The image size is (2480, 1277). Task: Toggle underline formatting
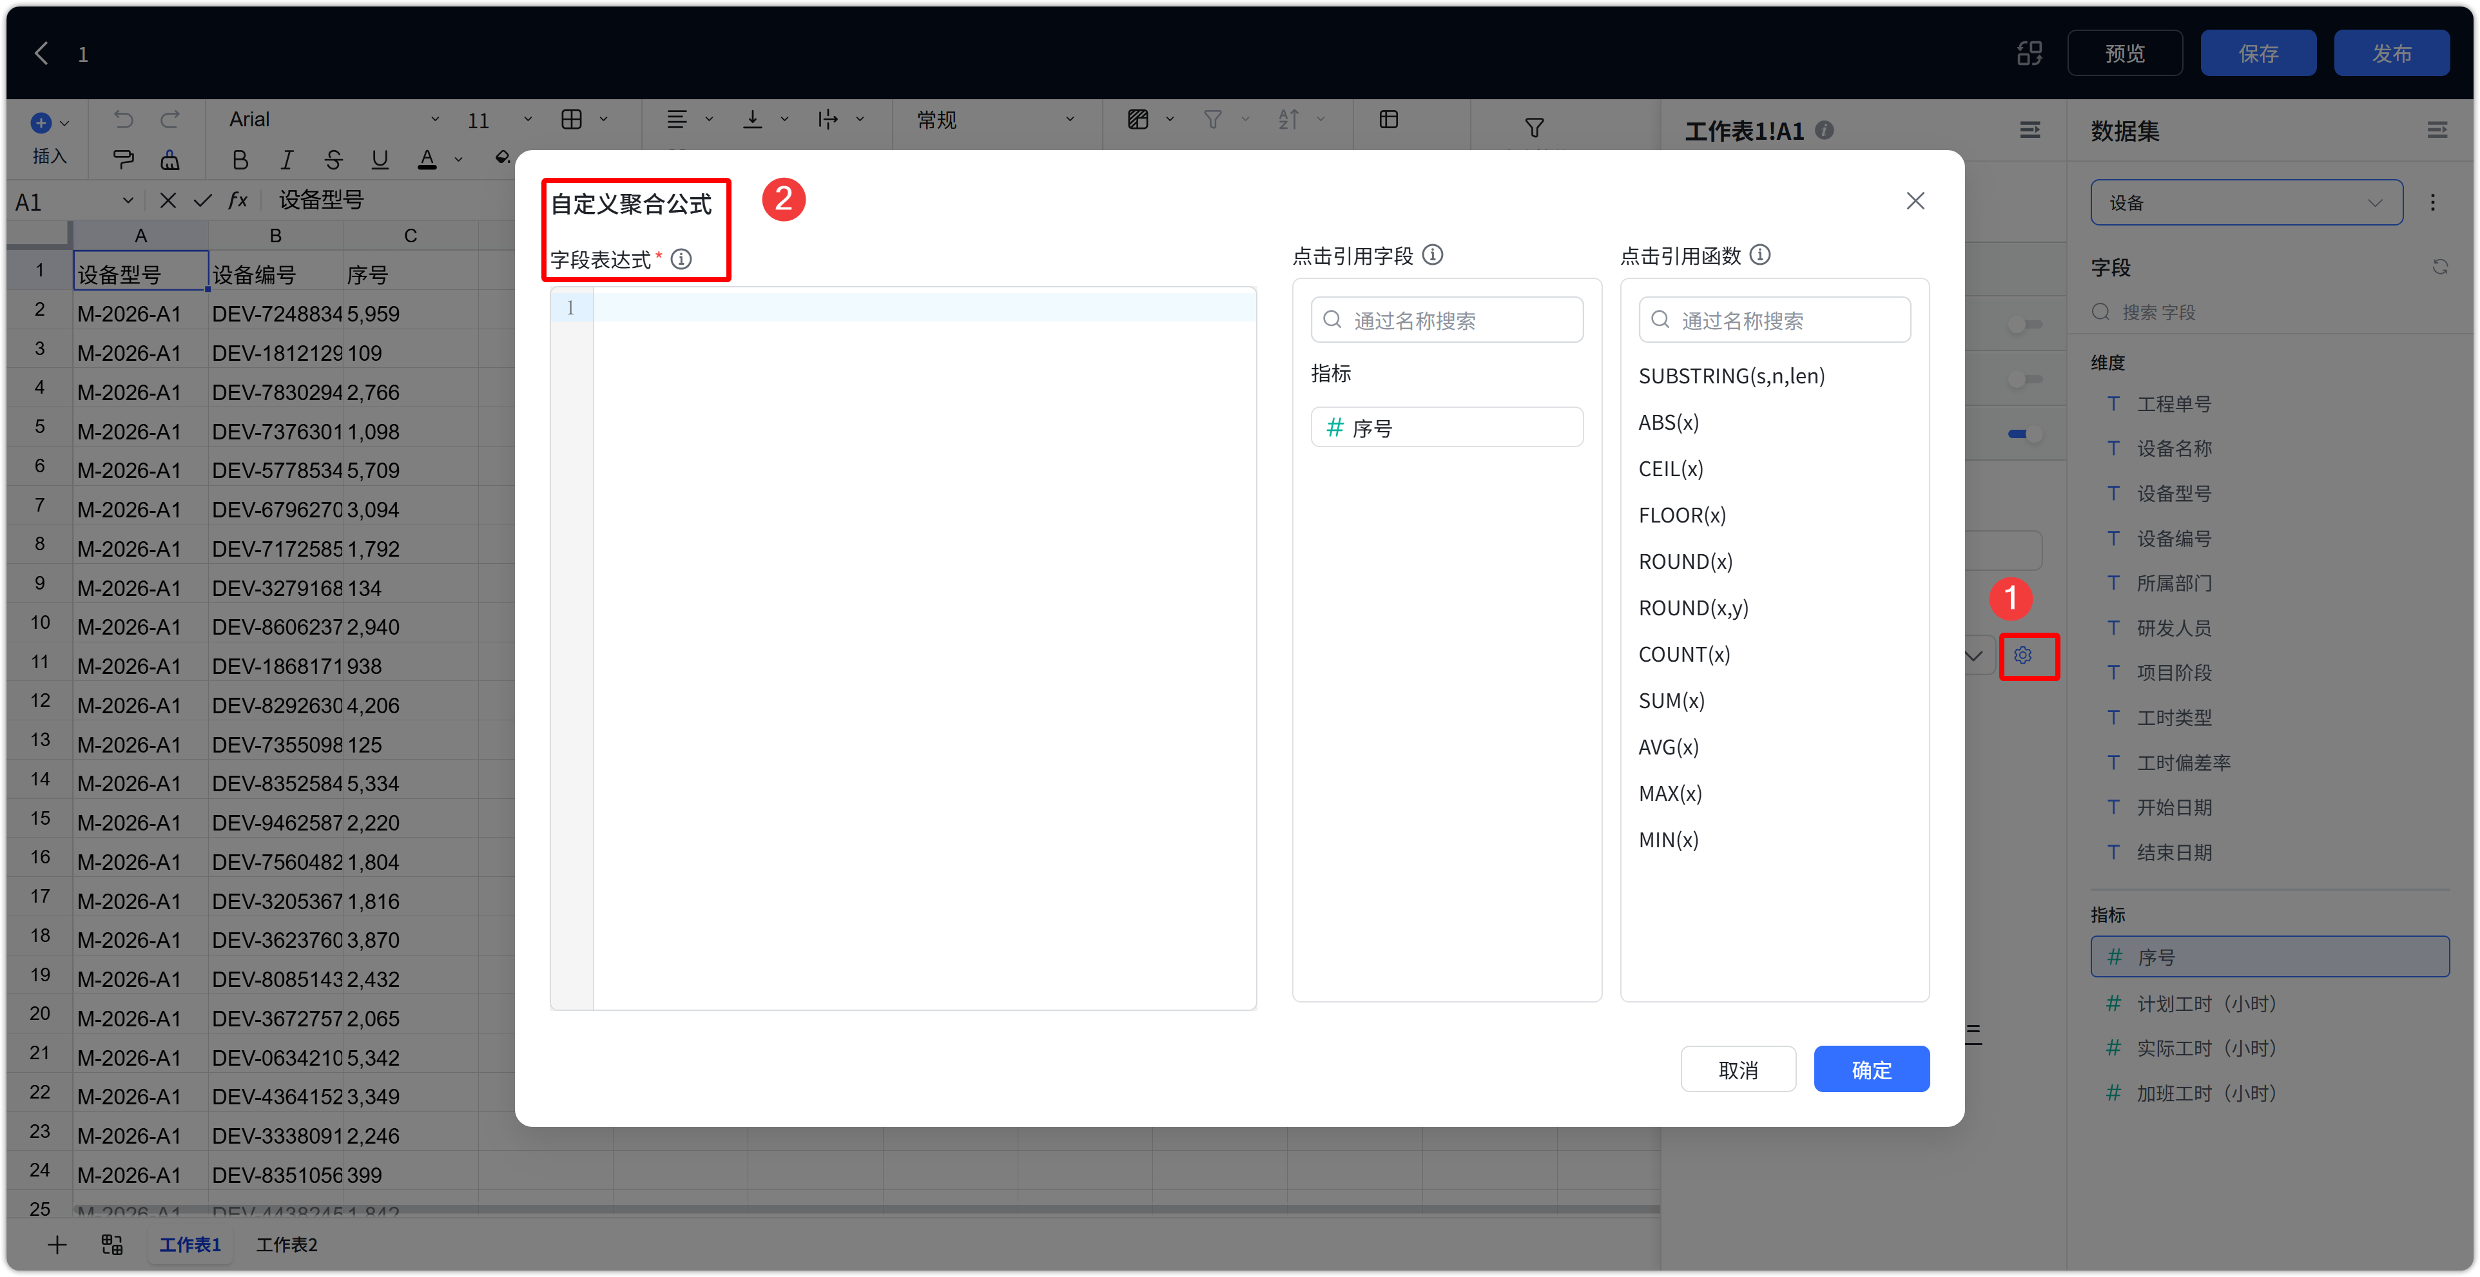[x=380, y=160]
